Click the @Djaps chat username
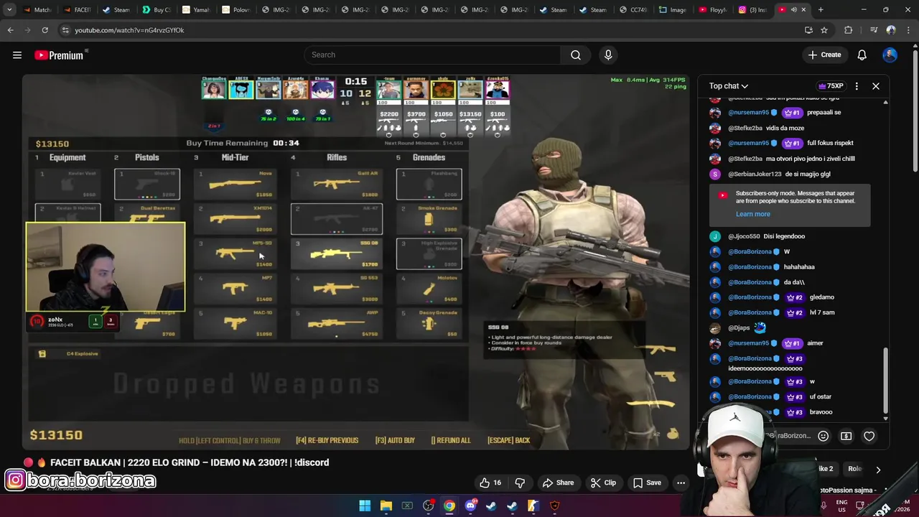Viewport: 919px width, 517px height. 739,328
